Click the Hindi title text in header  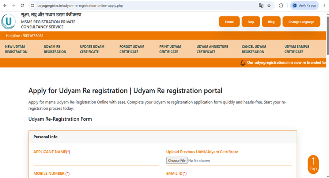point(51,15)
